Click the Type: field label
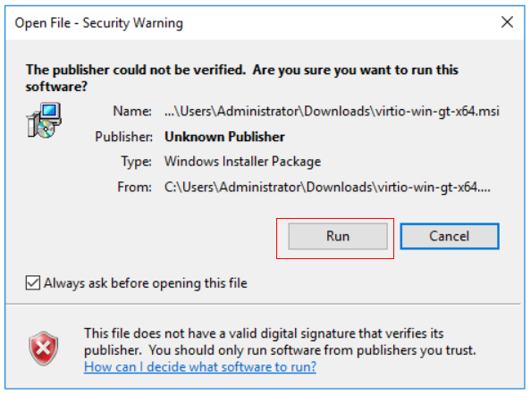This screenshot has height=394, width=531. pyautogui.click(x=137, y=162)
